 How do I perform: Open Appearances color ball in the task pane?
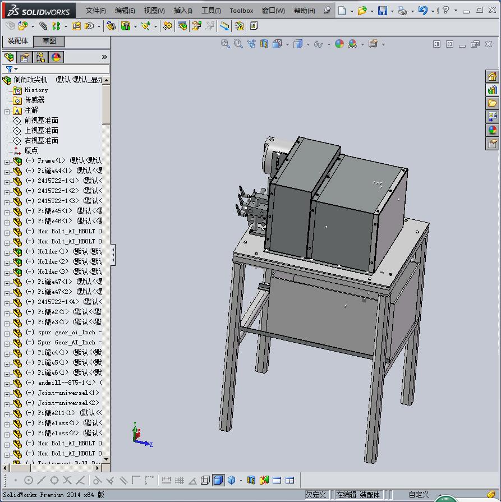pyautogui.click(x=492, y=130)
